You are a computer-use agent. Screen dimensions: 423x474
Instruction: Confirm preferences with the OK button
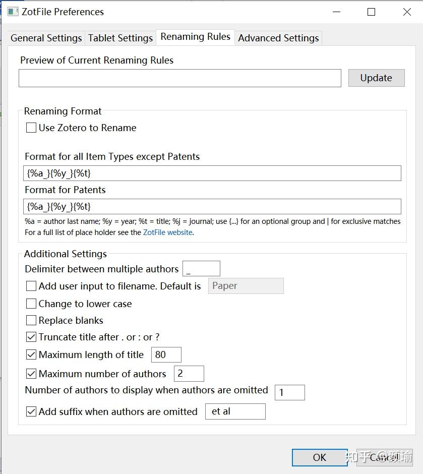[319, 457]
